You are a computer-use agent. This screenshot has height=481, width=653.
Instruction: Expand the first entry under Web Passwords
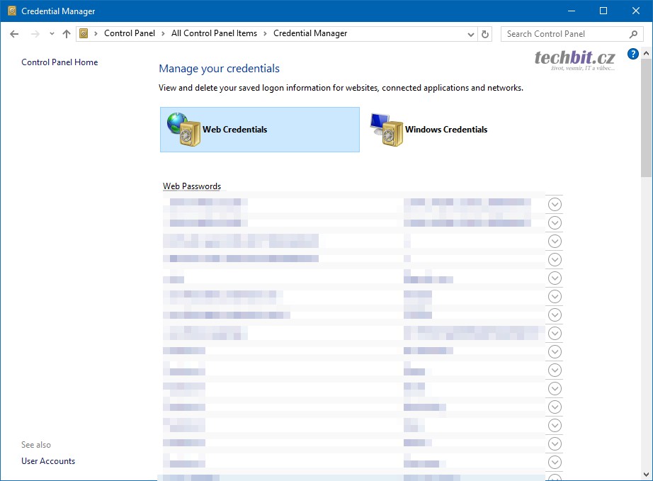(555, 204)
